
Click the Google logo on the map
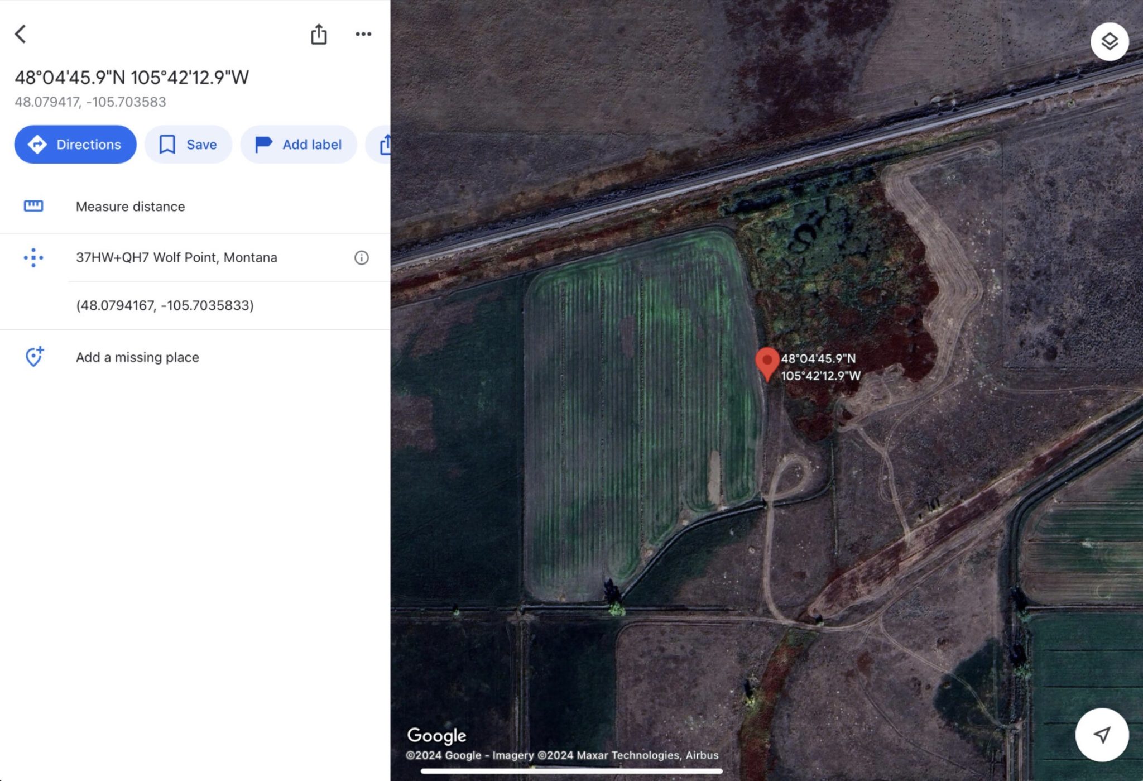(x=437, y=735)
